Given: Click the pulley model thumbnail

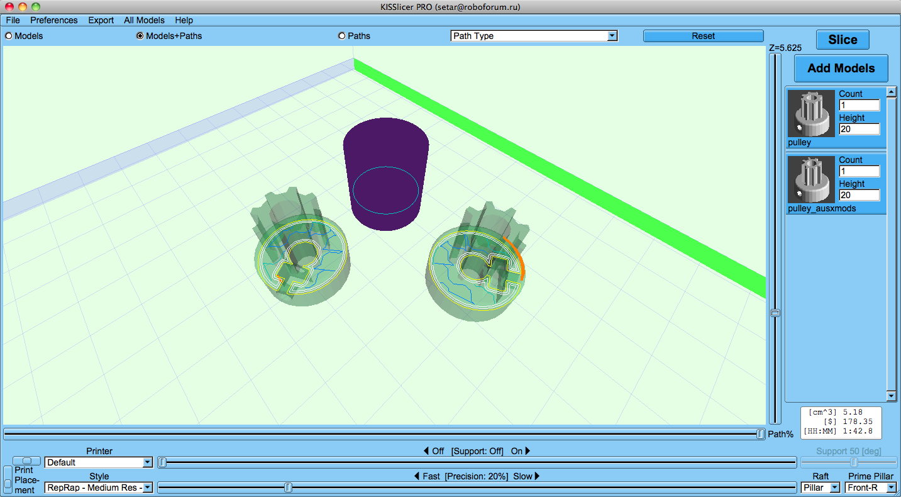Looking at the screenshot, I should tap(811, 114).
